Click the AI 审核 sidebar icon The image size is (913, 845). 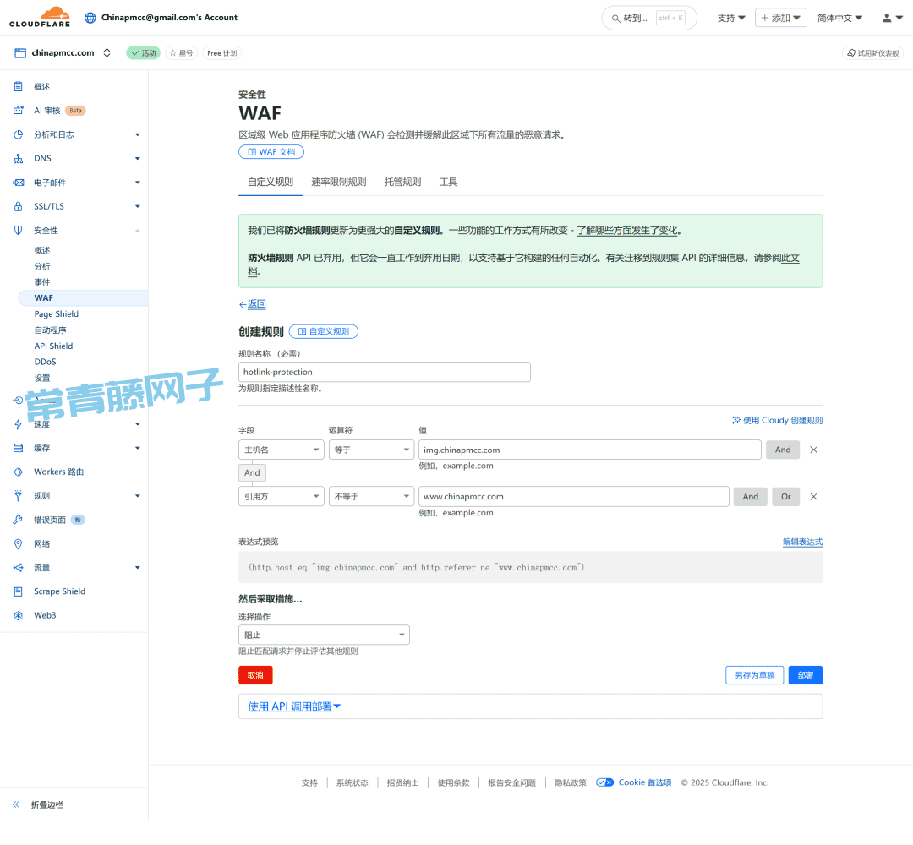pyautogui.click(x=18, y=111)
